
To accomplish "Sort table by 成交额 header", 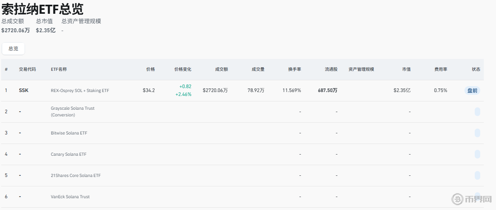I will click(x=221, y=69).
